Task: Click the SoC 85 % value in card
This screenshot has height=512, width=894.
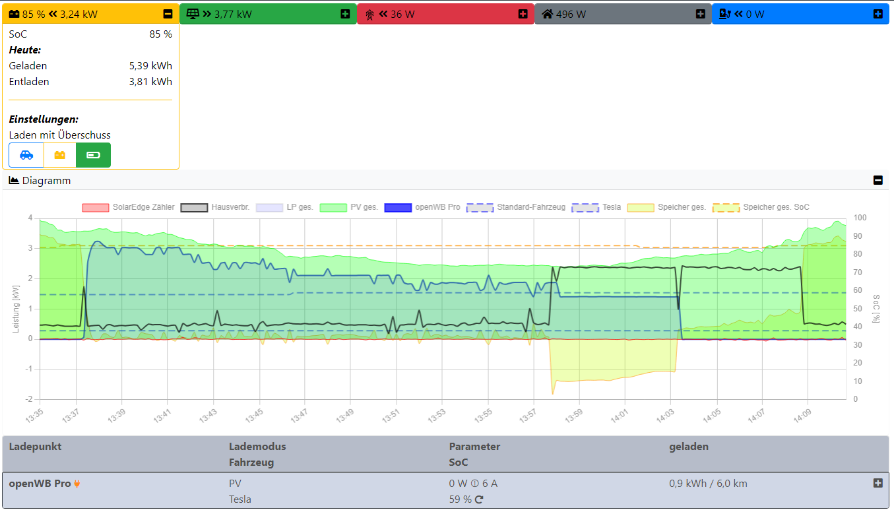Action: coord(161,34)
